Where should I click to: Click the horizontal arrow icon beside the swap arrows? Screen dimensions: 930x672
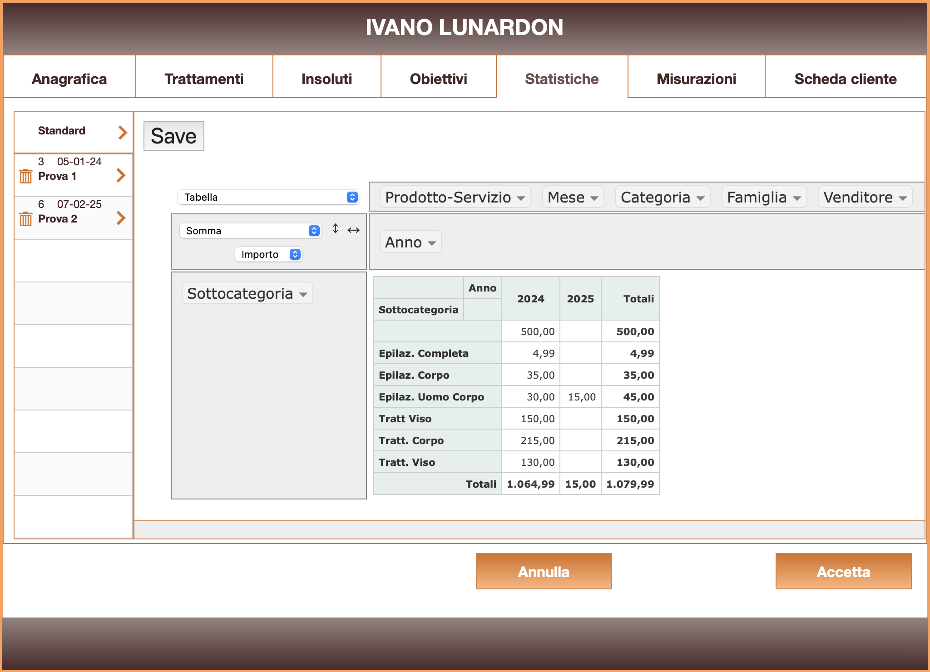(353, 230)
